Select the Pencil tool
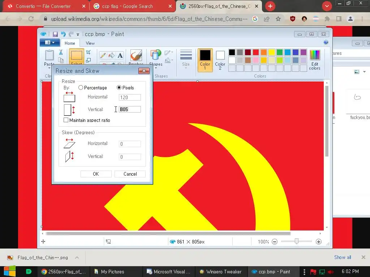370x277 pixels. (103, 55)
